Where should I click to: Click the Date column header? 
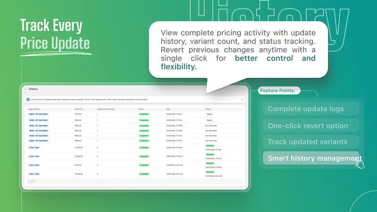tap(168, 109)
